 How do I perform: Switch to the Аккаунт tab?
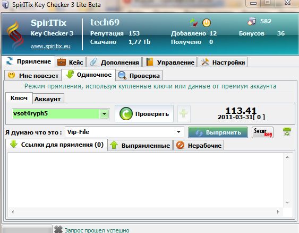point(48,99)
